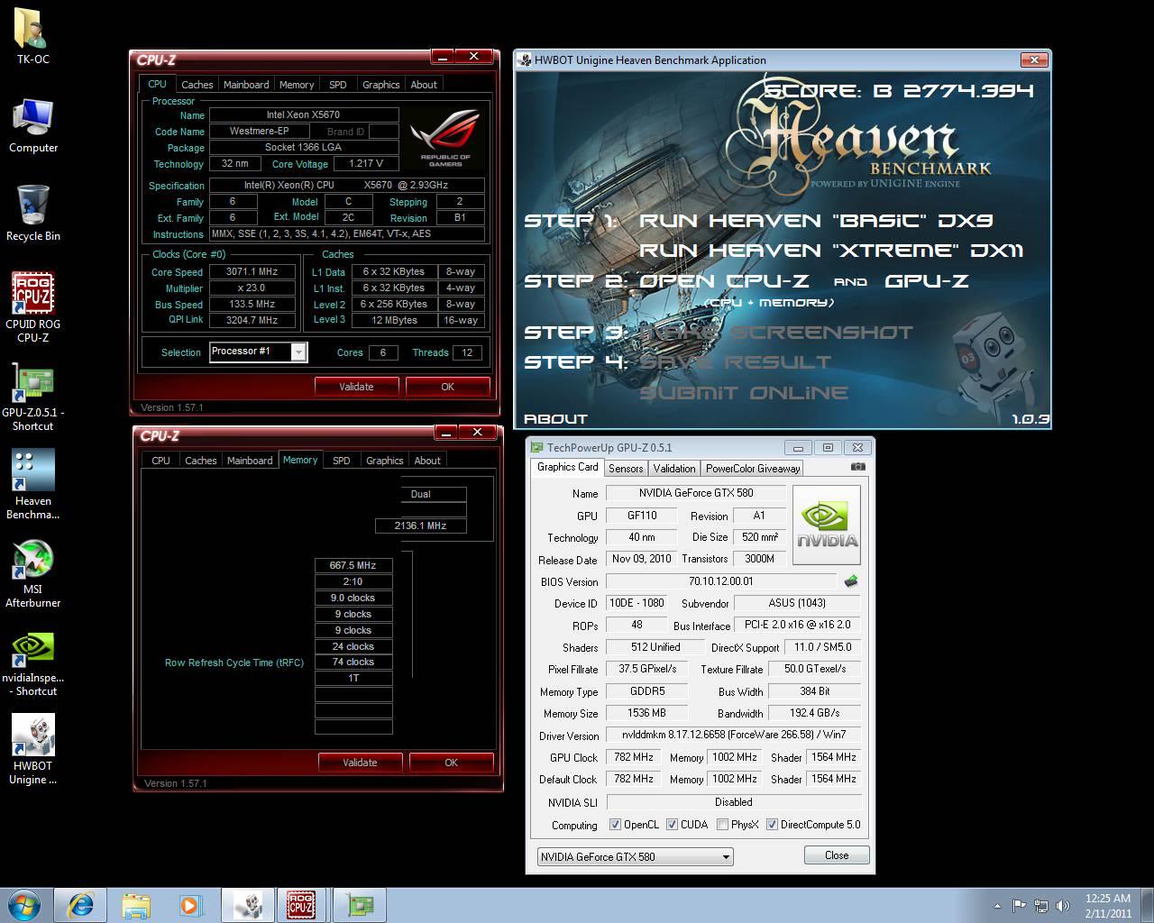Launch Heaven Benchmark desktop shortcut
The height and width of the screenshot is (923, 1154).
pos(33,485)
